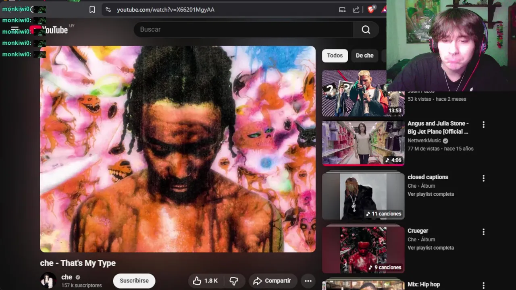Open the che channel avatar

coord(48,280)
